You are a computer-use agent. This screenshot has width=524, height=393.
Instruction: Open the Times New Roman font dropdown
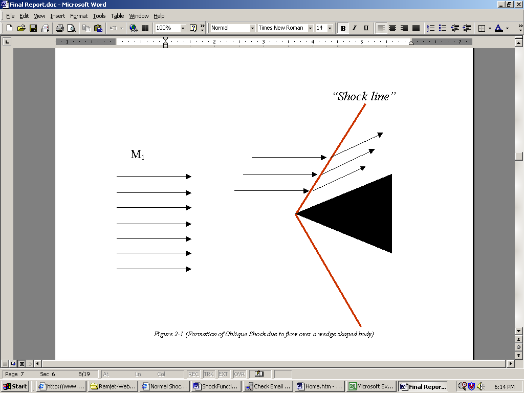[311, 28]
